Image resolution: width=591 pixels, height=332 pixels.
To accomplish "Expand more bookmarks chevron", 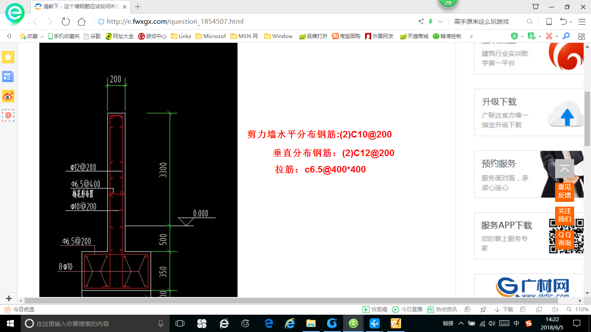I will coord(471,36).
